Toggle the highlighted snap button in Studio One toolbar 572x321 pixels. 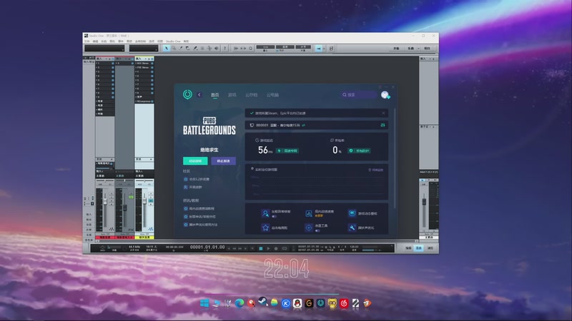(319, 48)
